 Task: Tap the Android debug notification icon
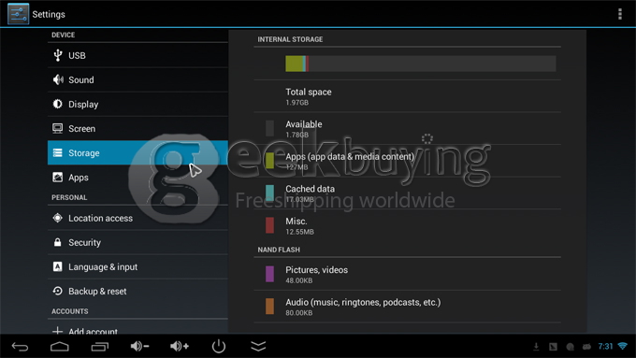[586, 346]
